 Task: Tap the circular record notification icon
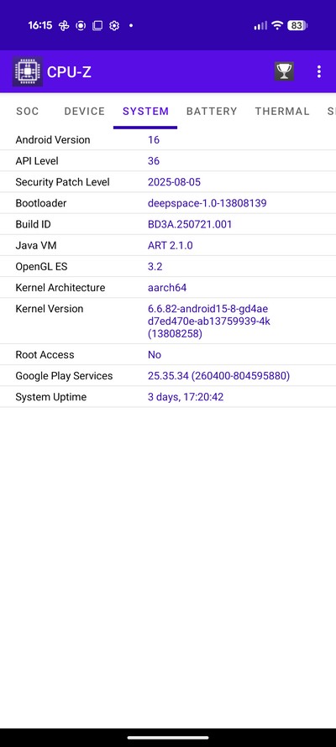pyautogui.click(x=81, y=26)
